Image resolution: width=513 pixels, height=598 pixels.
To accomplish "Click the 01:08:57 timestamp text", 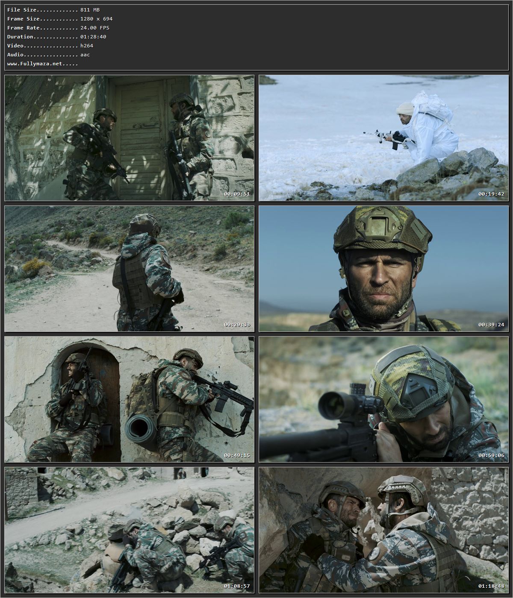I will (x=237, y=586).
